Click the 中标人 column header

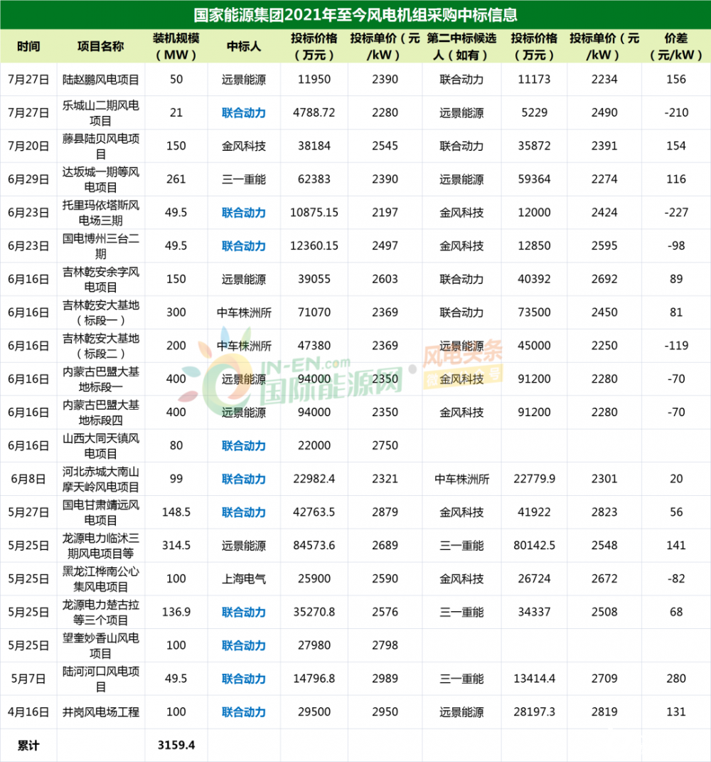tap(244, 47)
